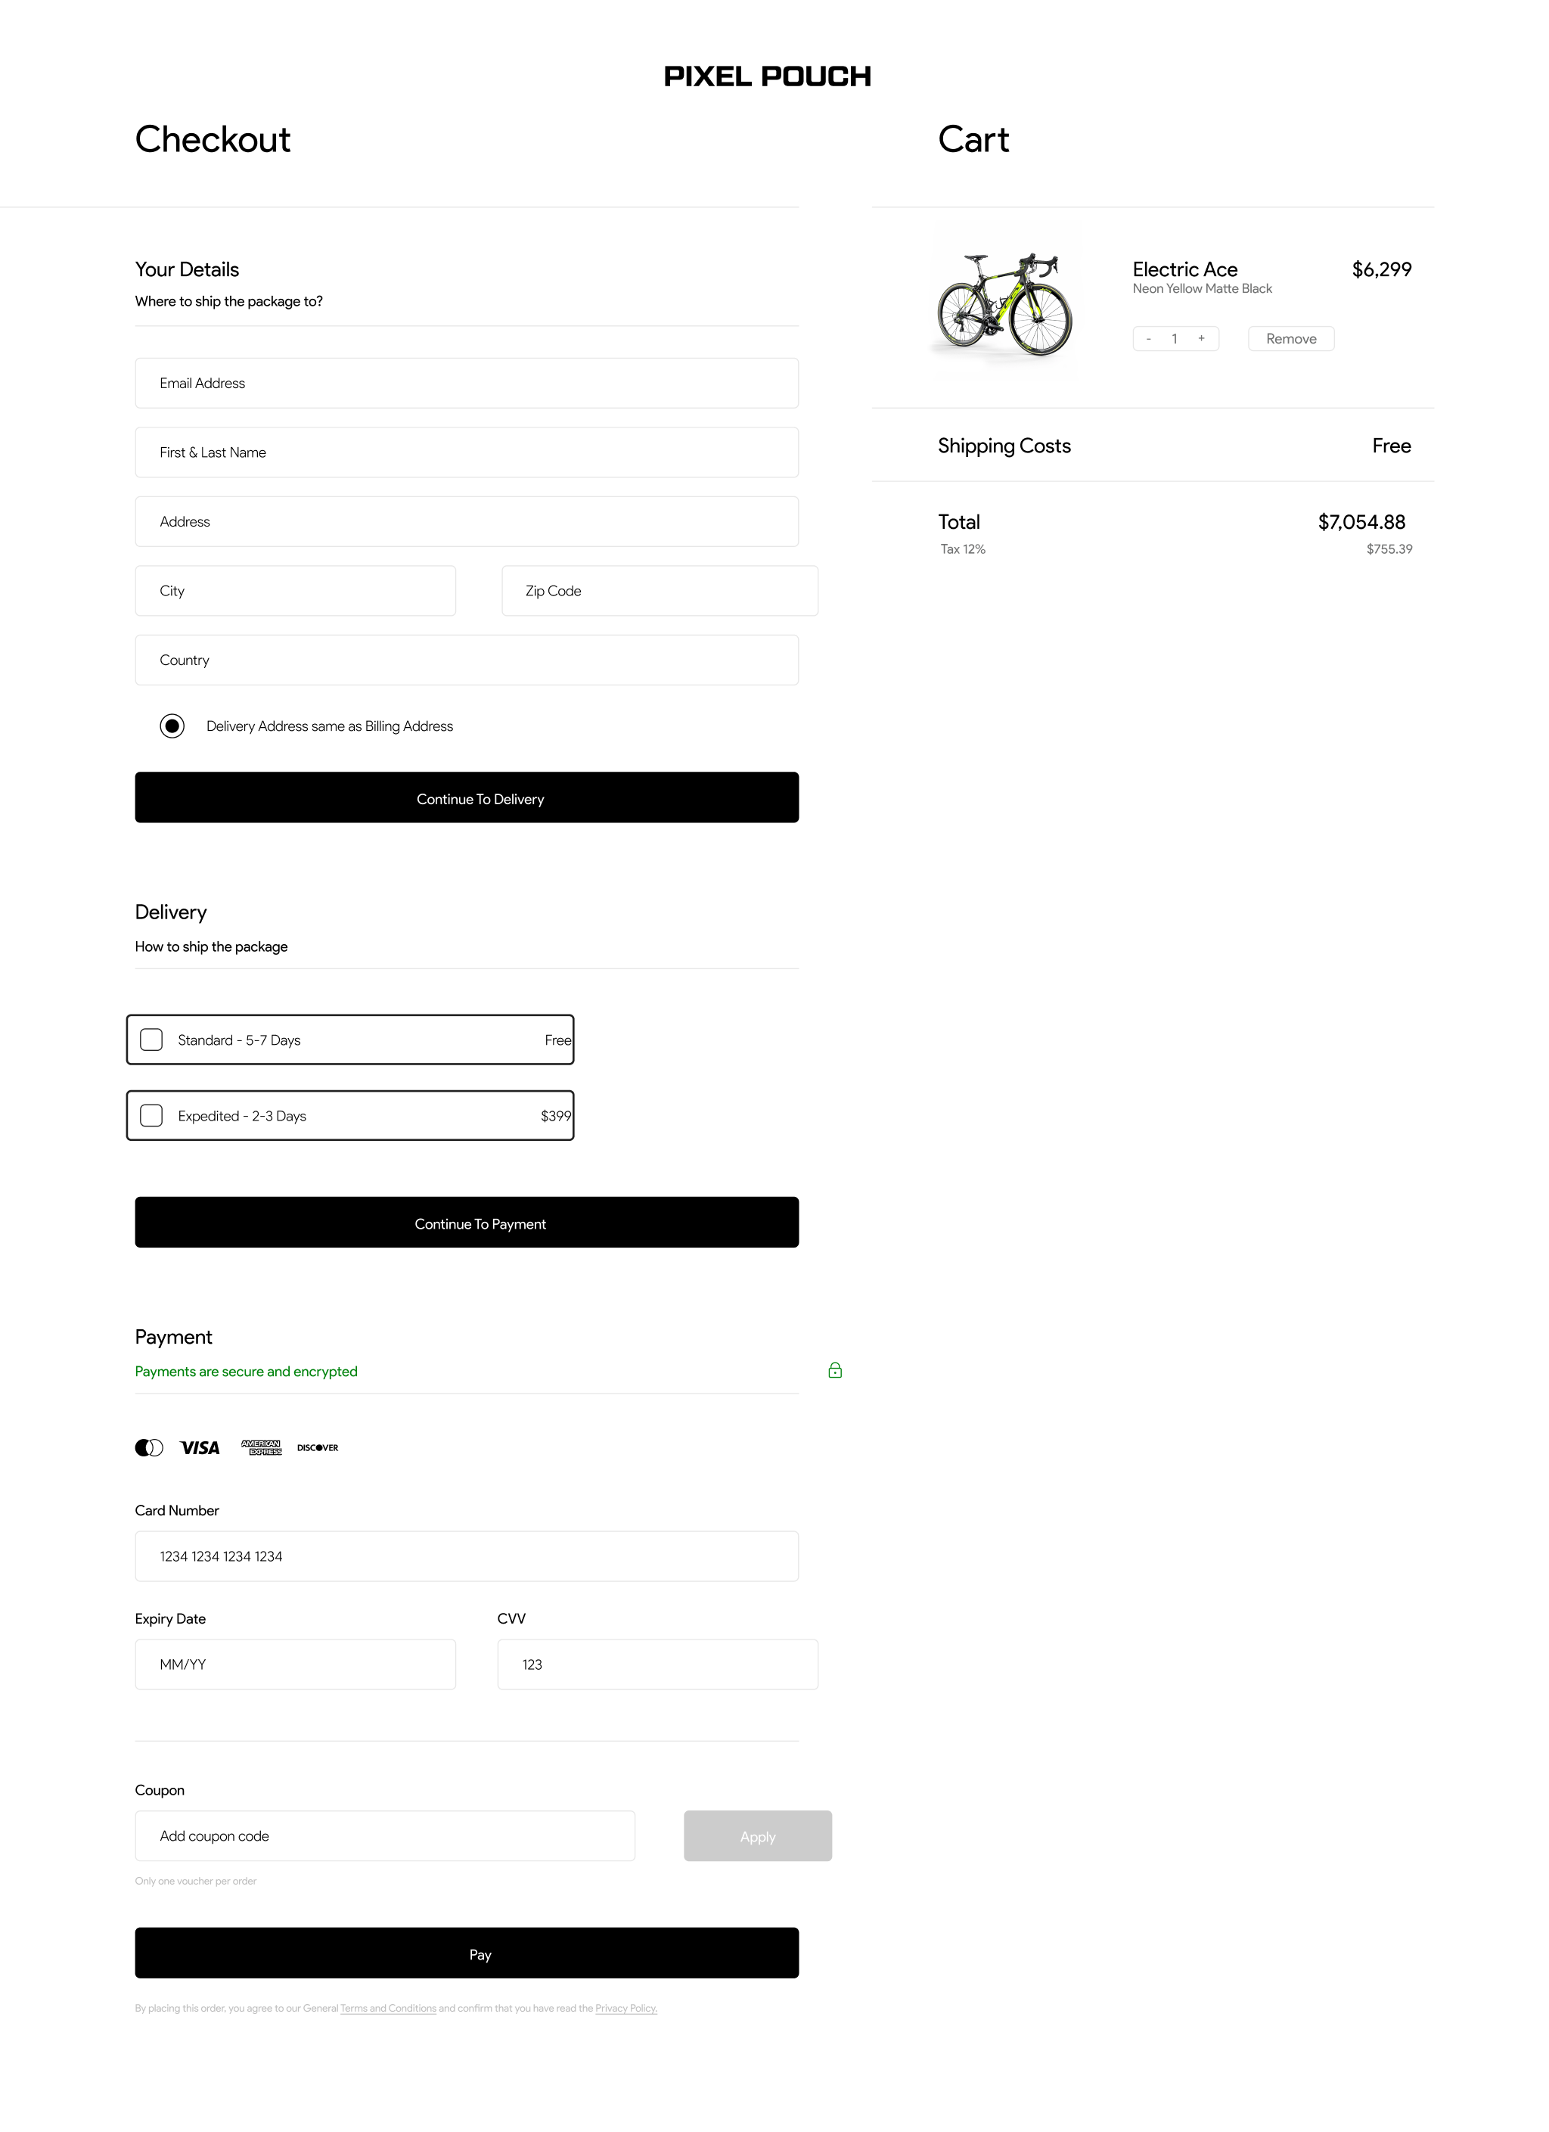Decrease the Electric Ace quantity
Image resolution: width=1549 pixels, height=2132 pixels.
coord(1149,338)
